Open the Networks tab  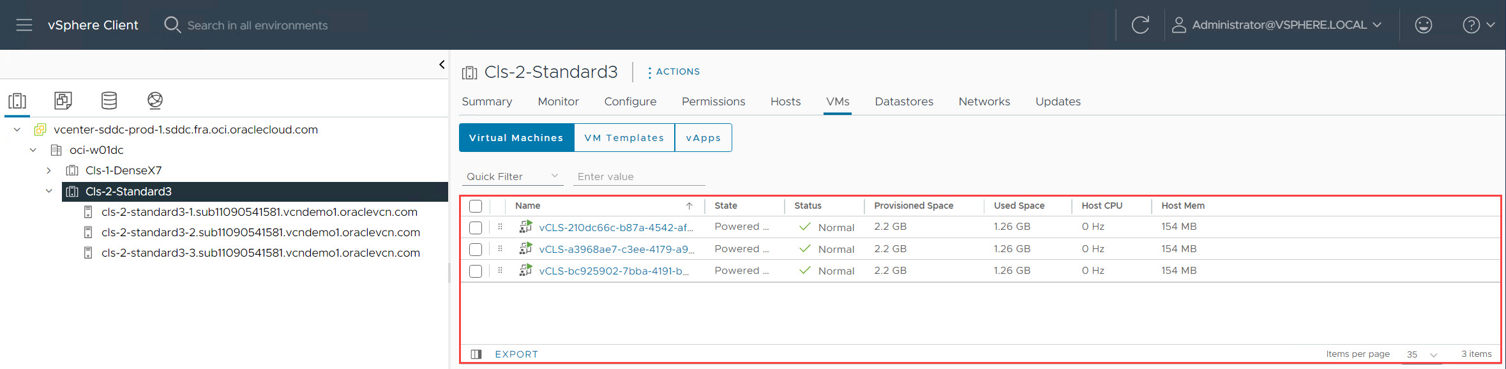coord(984,102)
